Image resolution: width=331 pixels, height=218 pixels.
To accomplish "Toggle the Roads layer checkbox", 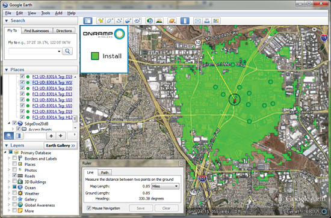I will point(14,175).
